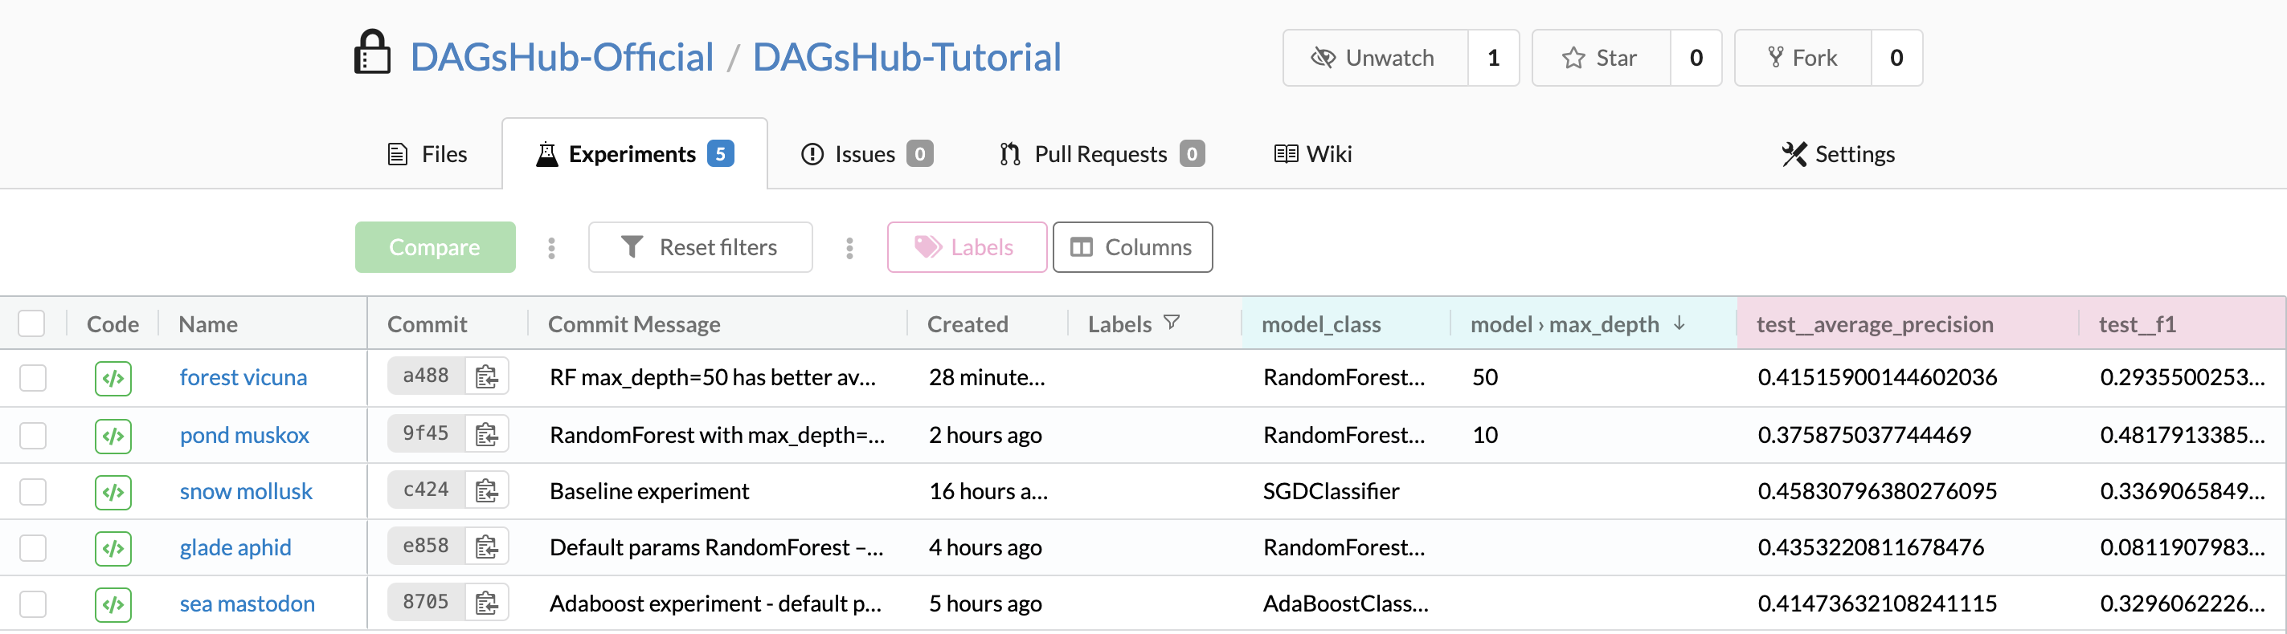Click the Labels column filter icon

(x=1171, y=323)
